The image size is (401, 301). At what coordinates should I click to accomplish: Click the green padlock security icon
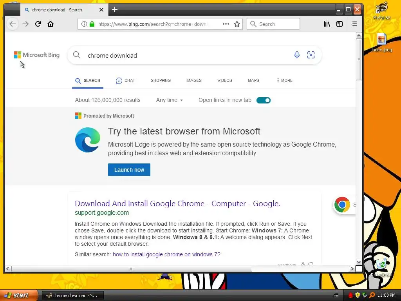click(92, 24)
